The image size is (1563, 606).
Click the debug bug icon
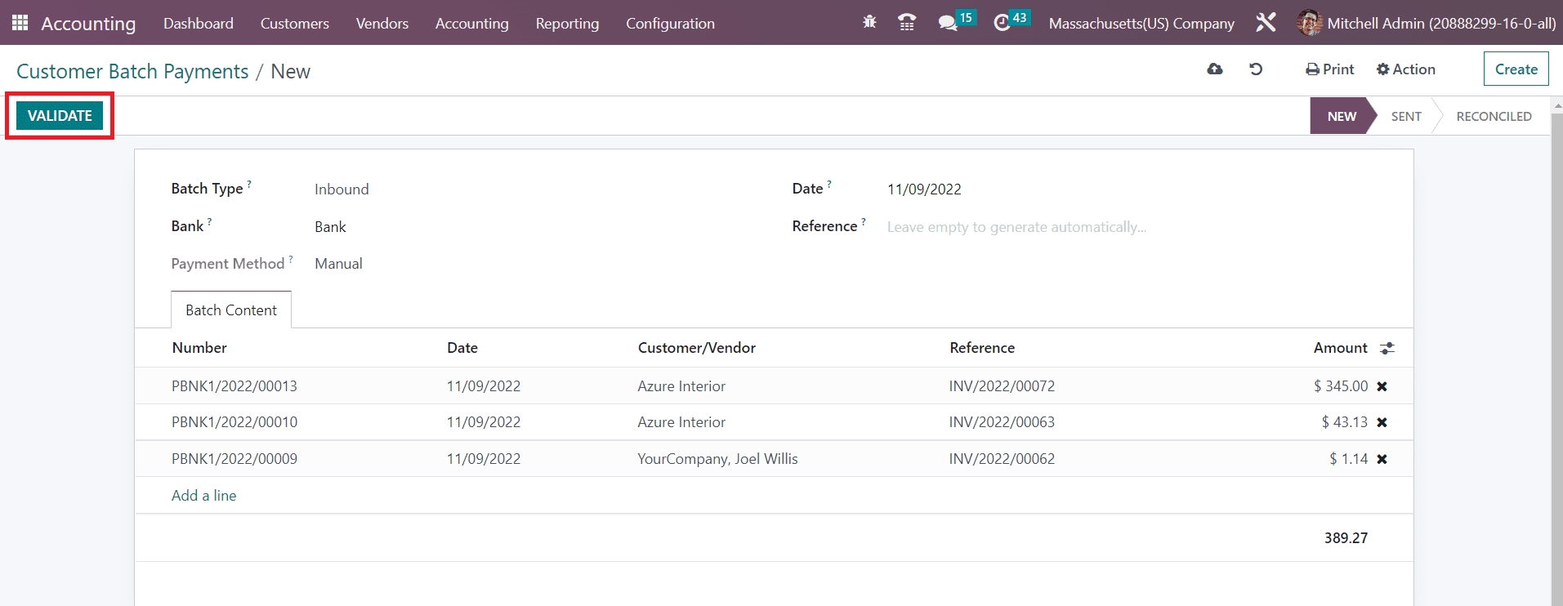click(869, 23)
